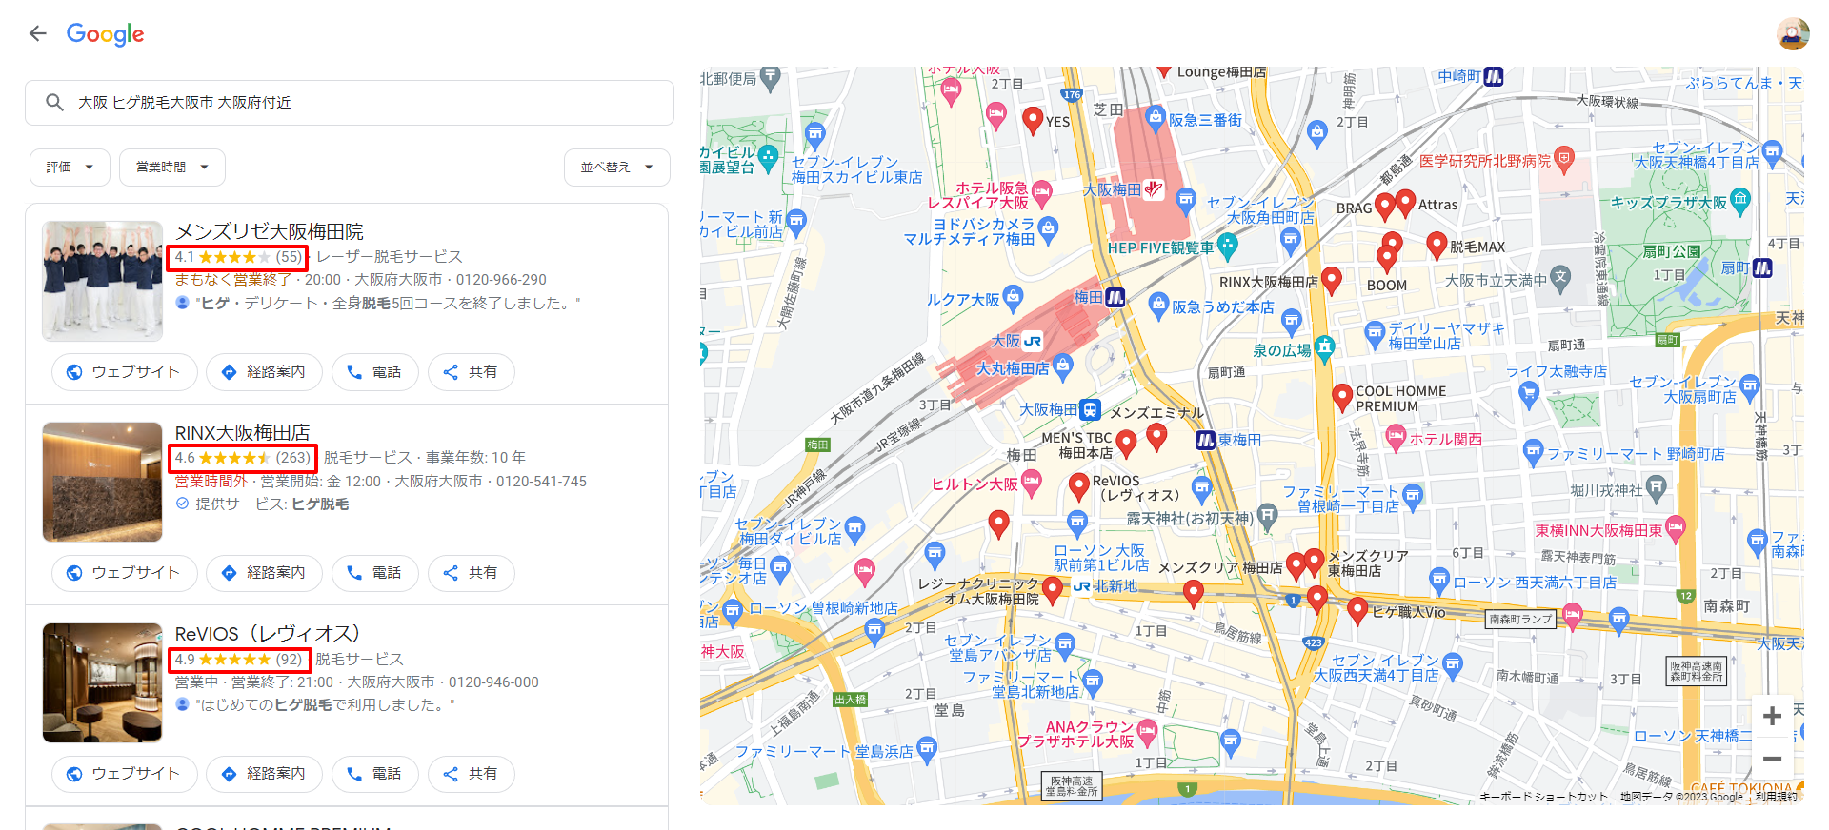1829x830 pixels.
Task: Click the 4.9 star rating (92) reviews
Action: click(x=238, y=659)
